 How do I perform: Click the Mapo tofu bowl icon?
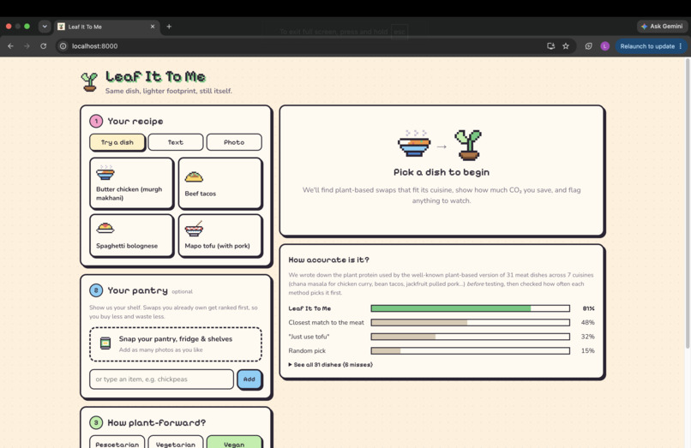[x=194, y=229]
